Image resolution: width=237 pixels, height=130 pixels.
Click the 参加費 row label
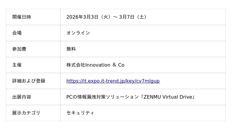click(19, 49)
